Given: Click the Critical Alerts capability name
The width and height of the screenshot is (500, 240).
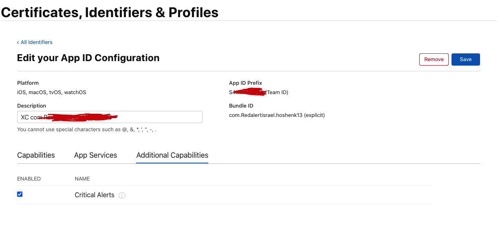Looking at the screenshot, I should tap(95, 195).
